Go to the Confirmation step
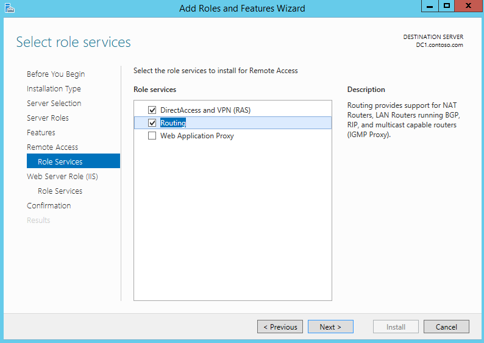This screenshot has height=343, width=484. pos(49,206)
